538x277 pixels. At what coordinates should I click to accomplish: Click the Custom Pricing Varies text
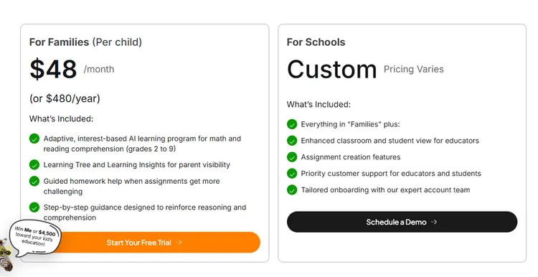(x=365, y=70)
